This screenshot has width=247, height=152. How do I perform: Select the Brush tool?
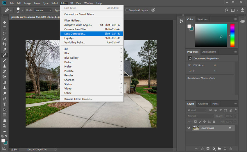point(4,61)
